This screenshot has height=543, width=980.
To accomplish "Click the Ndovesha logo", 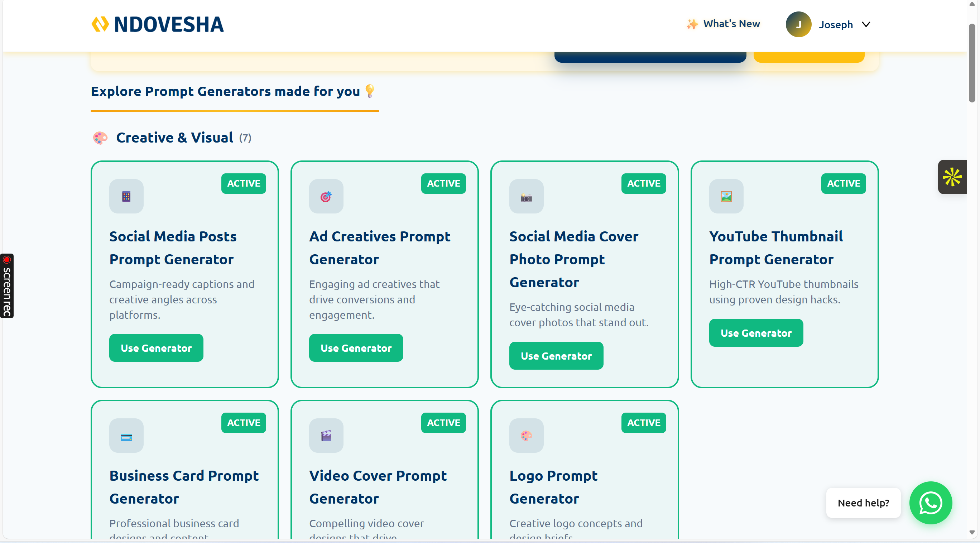I will click(x=158, y=24).
